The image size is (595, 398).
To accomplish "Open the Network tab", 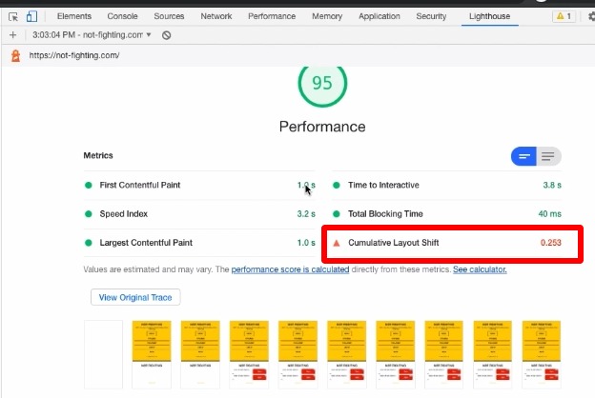I will 216,16.
